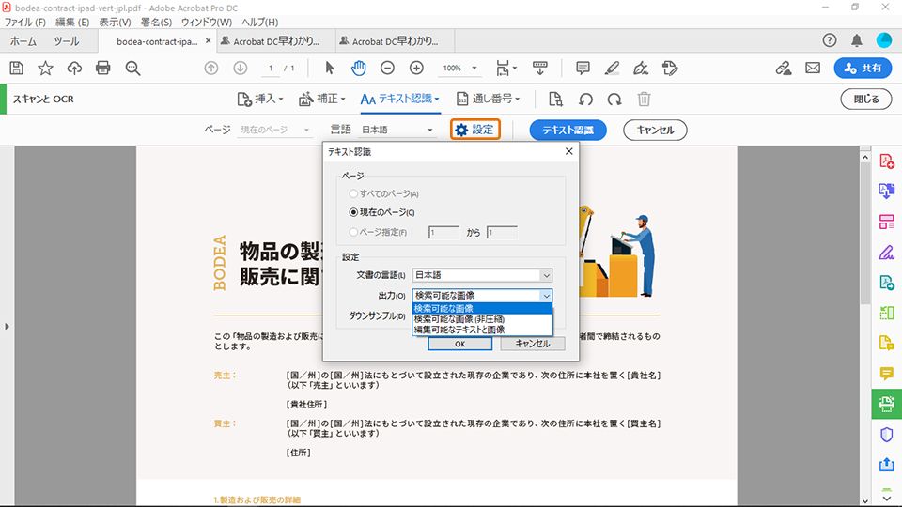Zoom out with the minus icon
902x507 pixels.
pos(388,68)
